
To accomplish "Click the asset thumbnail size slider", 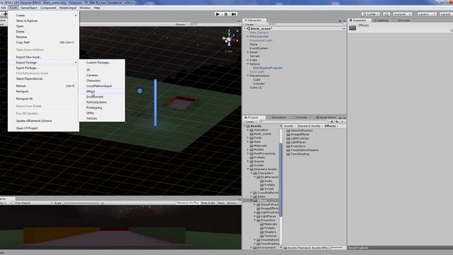I will (x=337, y=248).
